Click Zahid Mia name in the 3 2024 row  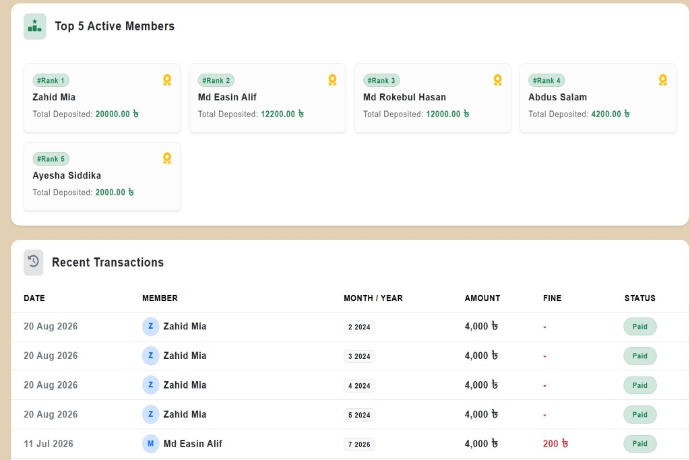[185, 356]
